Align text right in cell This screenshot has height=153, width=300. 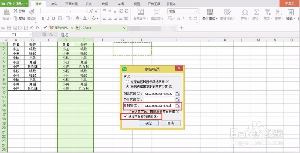click(115, 18)
